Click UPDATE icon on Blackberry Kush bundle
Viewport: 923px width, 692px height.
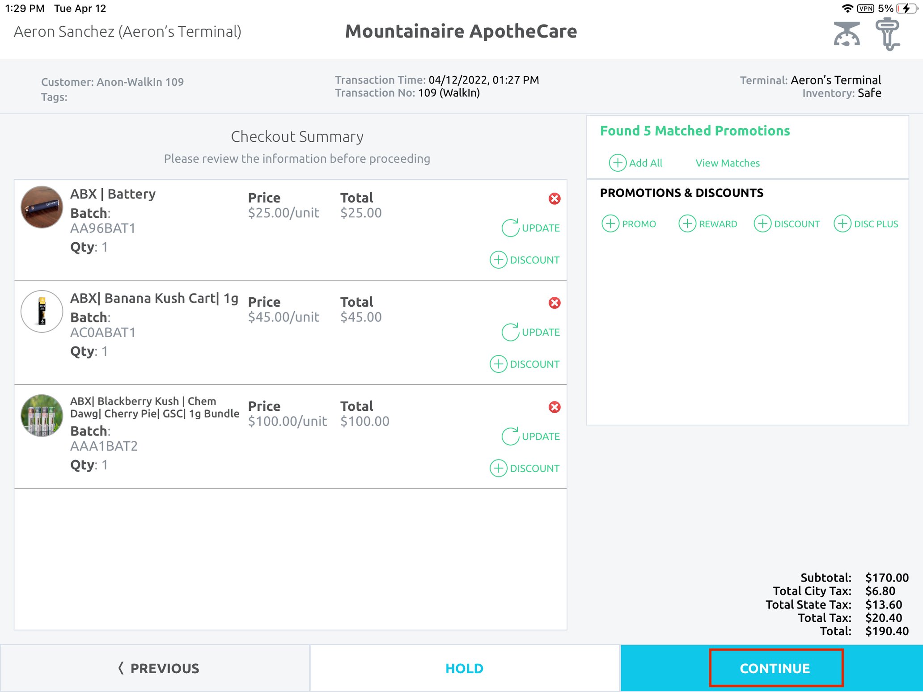click(510, 435)
